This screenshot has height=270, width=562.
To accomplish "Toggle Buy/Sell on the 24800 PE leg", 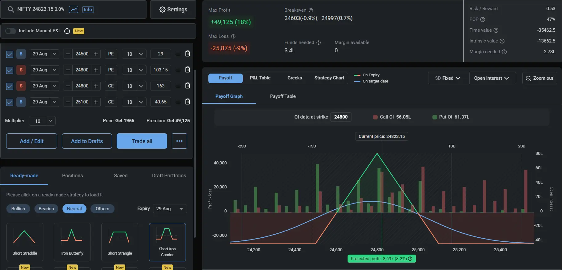I will click(21, 70).
